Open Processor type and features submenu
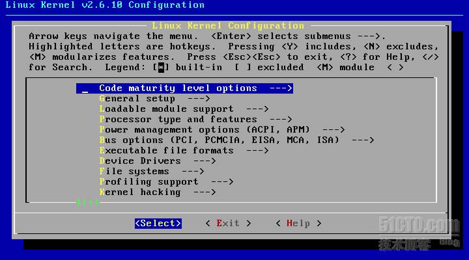Image resolution: width=469 pixels, height=260 pixels. [195, 120]
